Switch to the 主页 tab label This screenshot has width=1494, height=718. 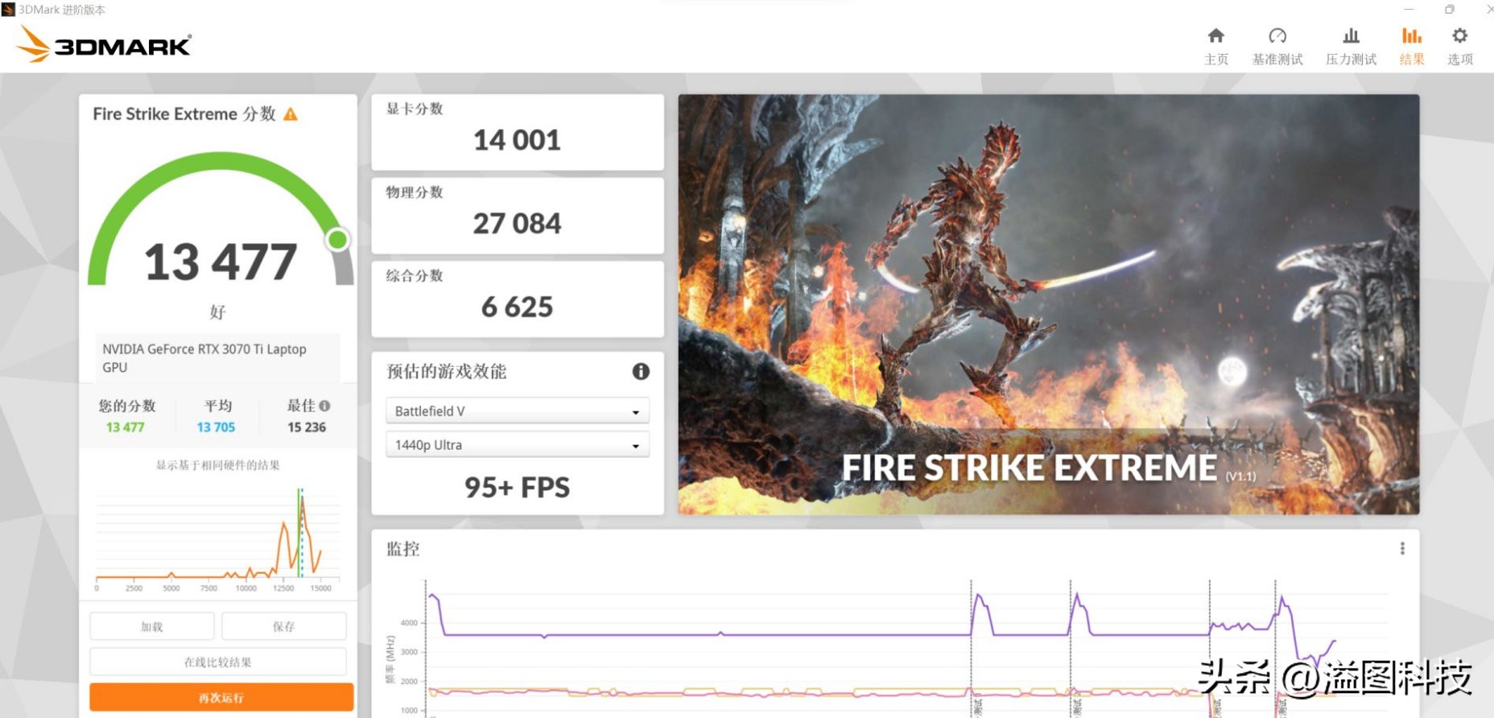coord(1215,60)
